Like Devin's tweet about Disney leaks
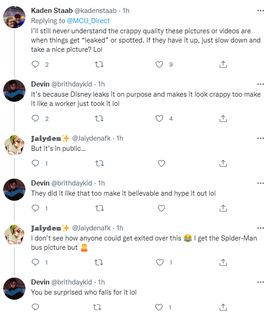The image size is (272, 315). tap(159, 118)
